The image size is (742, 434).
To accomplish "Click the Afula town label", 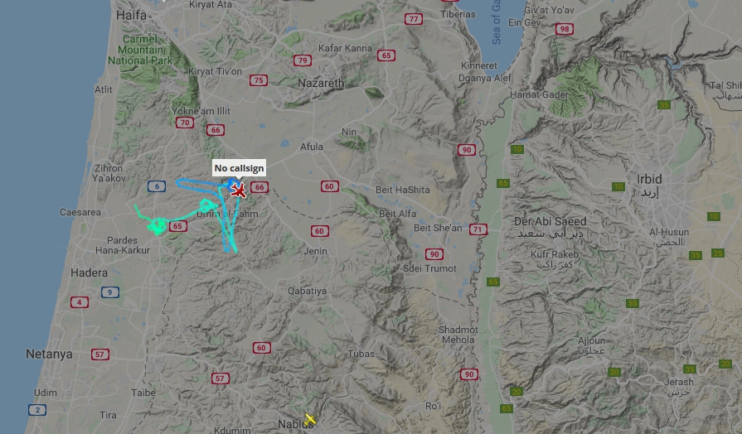I will [x=312, y=147].
